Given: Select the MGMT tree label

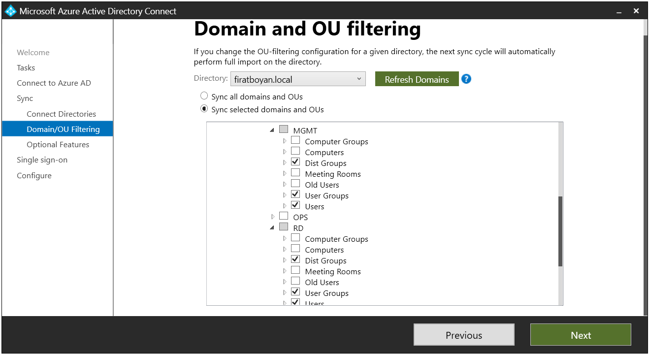Looking at the screenshot, I should (x=305, y=130).
